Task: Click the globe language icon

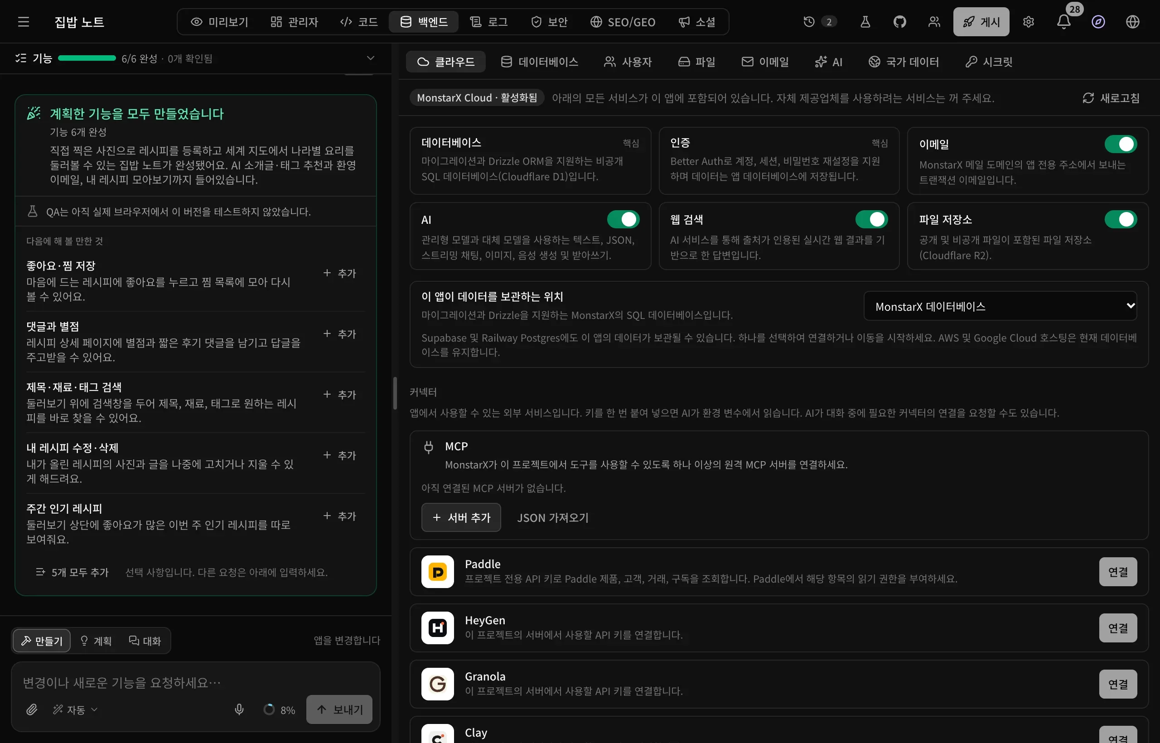Action: (x=1132, y=22)
